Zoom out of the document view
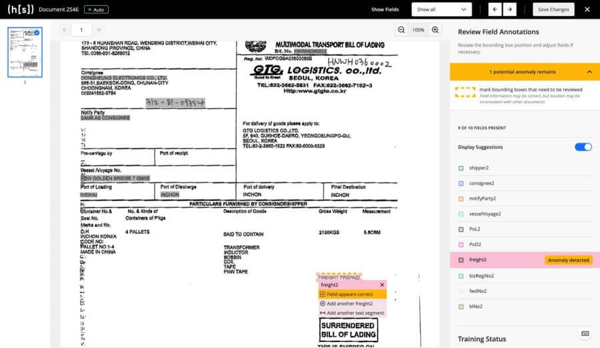600x348 pixels. click(401, 30)
